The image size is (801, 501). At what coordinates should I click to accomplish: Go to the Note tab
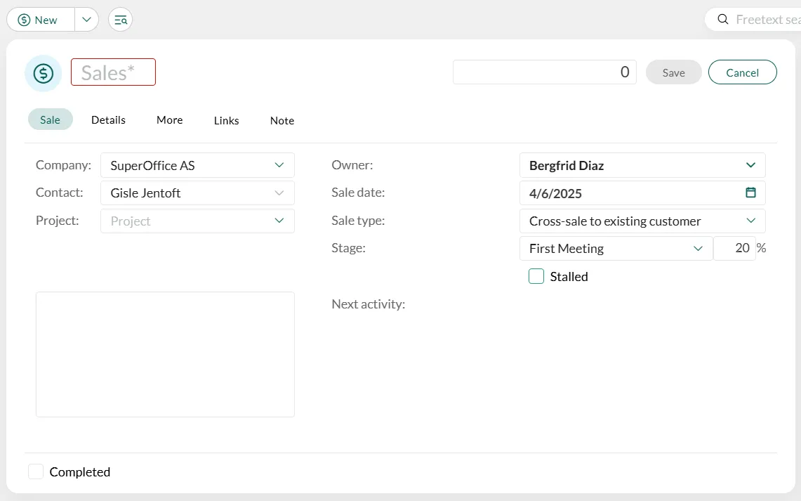tap(282, 120)
